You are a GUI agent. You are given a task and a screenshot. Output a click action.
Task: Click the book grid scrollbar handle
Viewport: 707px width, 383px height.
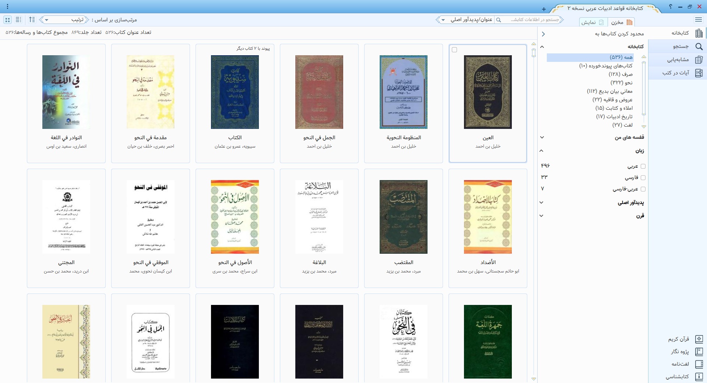click(534, 53)
